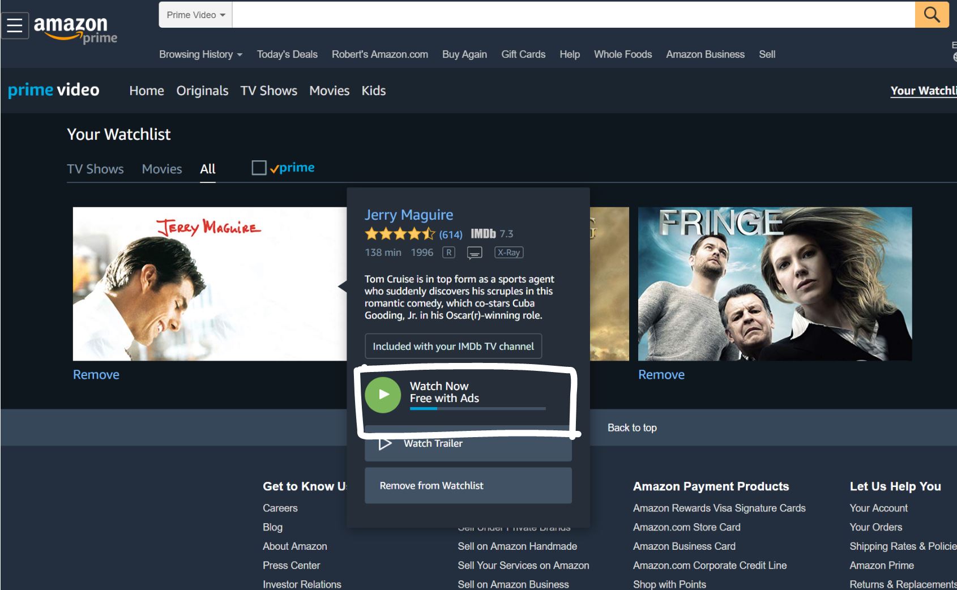Toggle the Prime-only filter checkbox
The image size is (957, 590).
click(259, 168)
